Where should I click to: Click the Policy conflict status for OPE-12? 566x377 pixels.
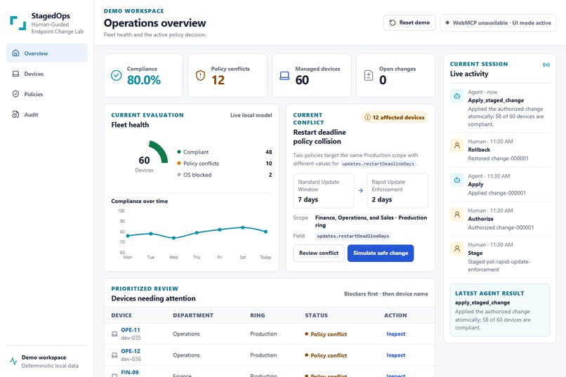click(326, 355)
